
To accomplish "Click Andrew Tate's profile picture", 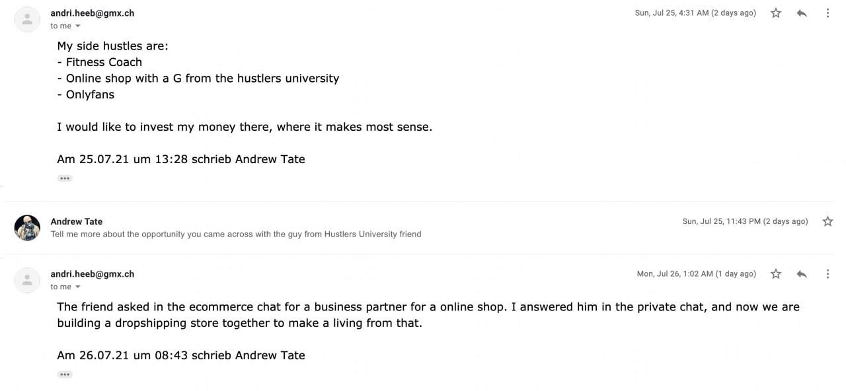I will coord(27,228).
